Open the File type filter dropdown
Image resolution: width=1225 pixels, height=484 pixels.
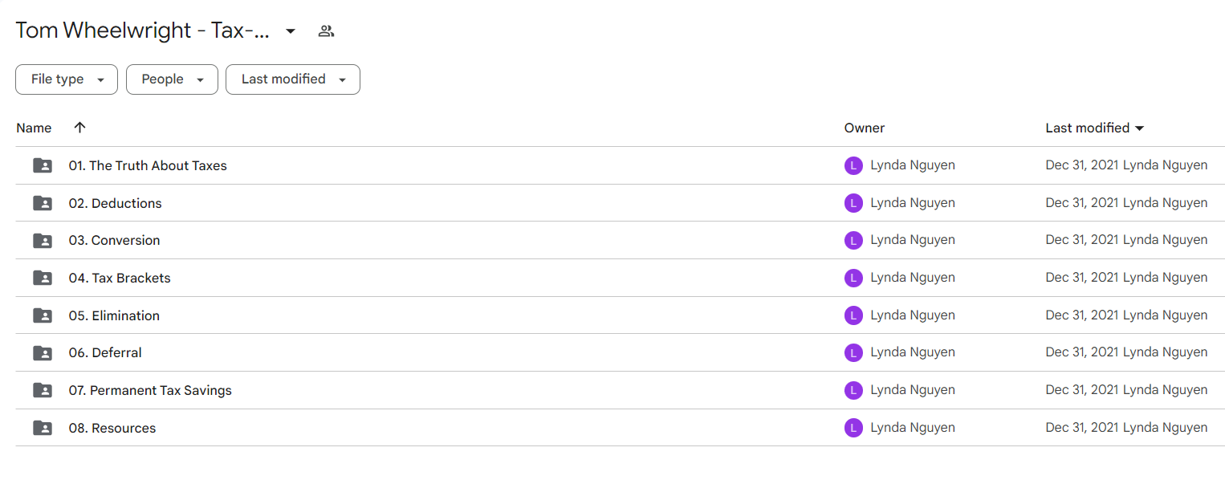coord(67,79)
